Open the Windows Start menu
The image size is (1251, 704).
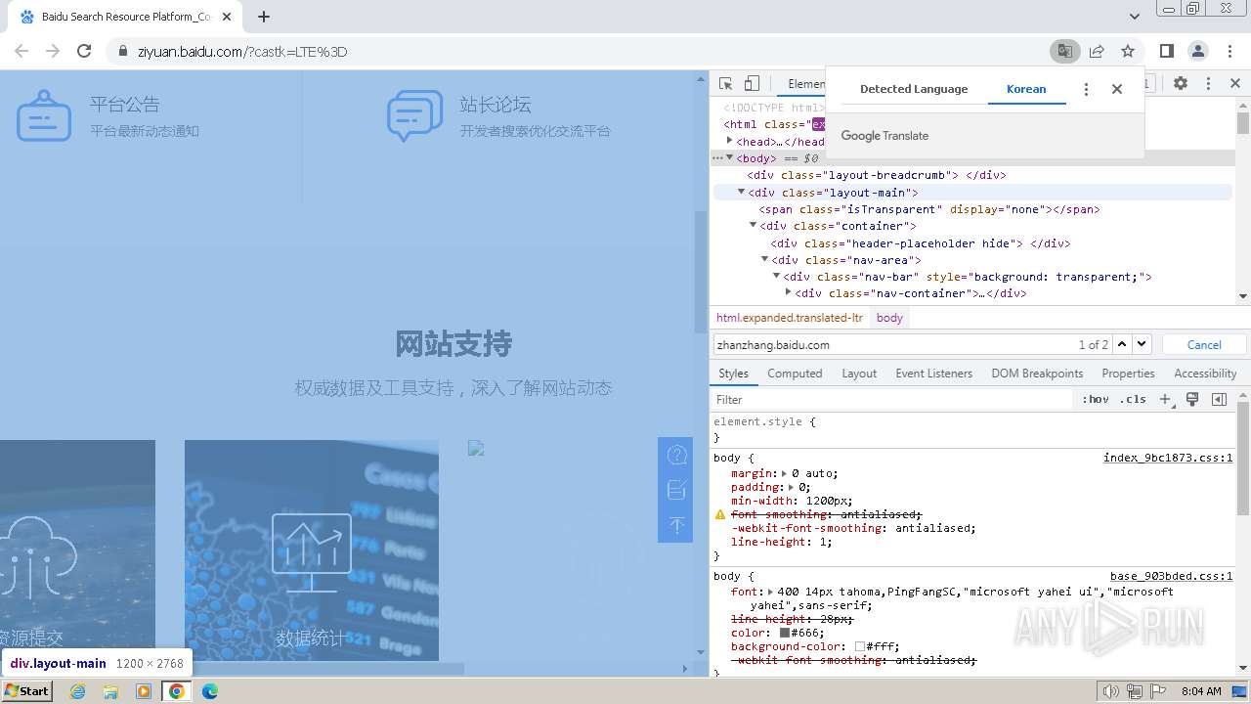(26, 690)
